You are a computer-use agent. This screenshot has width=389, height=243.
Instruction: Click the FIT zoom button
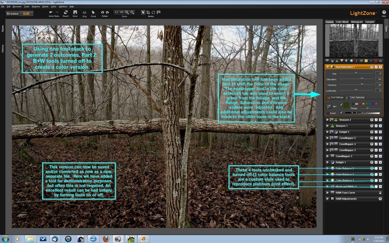click(123, 12)
